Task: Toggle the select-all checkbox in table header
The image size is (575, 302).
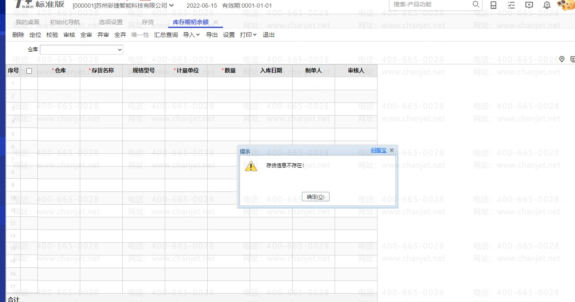Action: [29, 71]
